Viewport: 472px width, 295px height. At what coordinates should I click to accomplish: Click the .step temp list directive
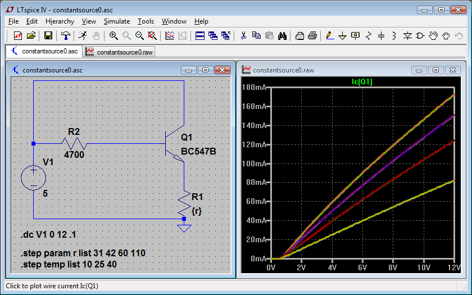69,264
